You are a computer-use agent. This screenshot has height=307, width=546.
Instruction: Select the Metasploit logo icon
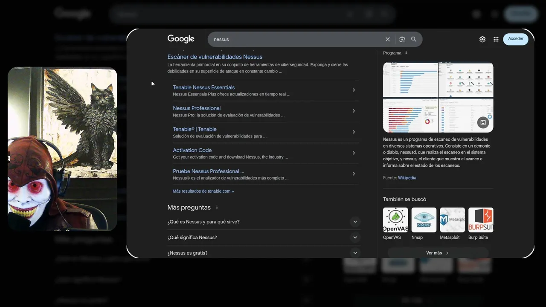click(453, 220)
